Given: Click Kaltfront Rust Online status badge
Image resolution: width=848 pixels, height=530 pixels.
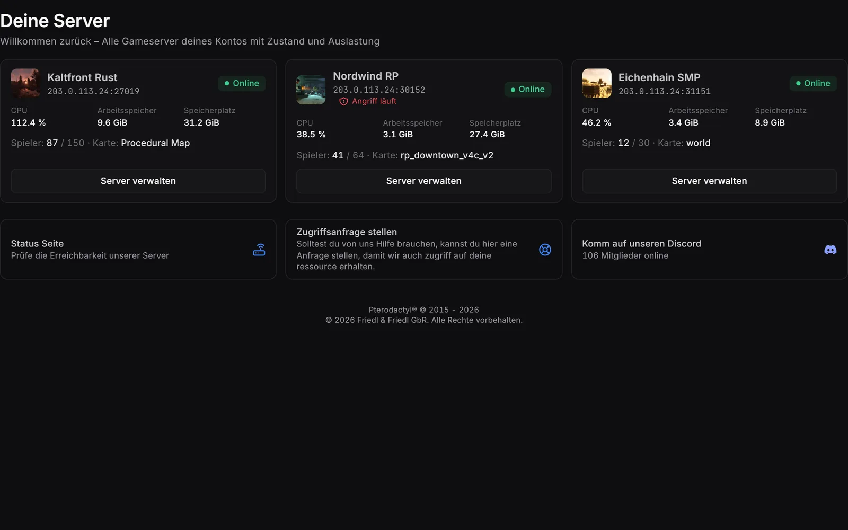Looking at the screenshot, I should [x=242, y=83].
